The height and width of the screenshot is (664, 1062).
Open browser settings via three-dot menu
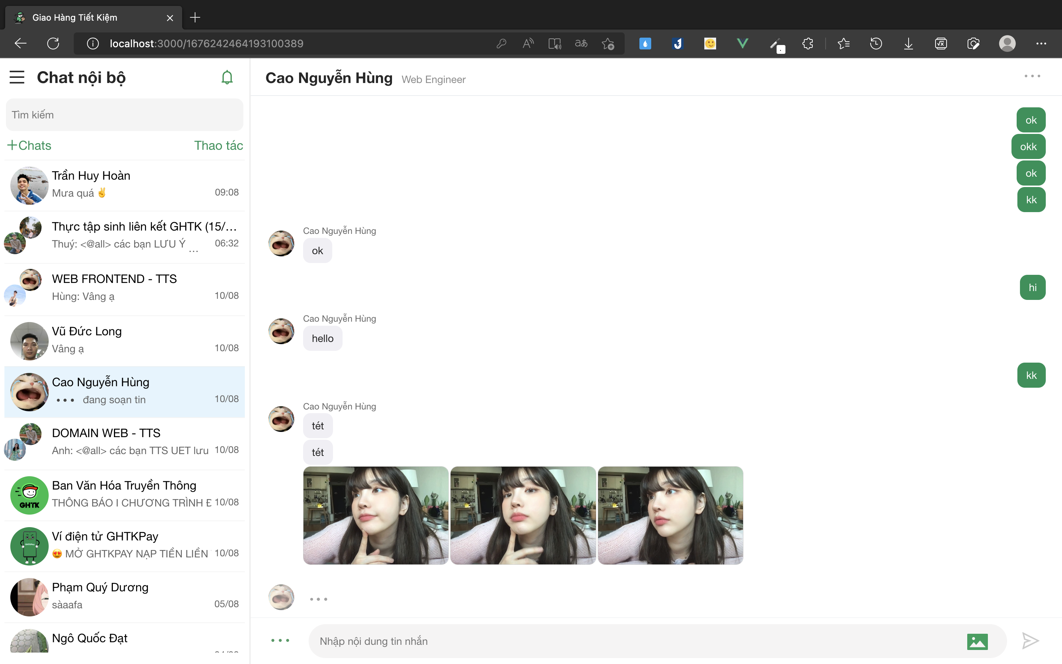[x=1041, y=44]
